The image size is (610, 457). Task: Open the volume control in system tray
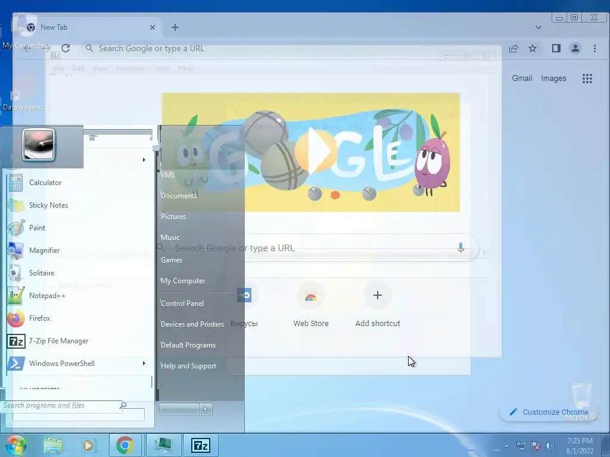(x=549, y=446)
